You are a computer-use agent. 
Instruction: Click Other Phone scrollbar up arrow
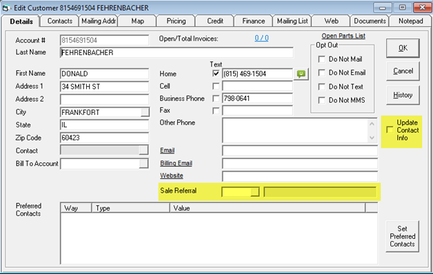tap(372, 125)
